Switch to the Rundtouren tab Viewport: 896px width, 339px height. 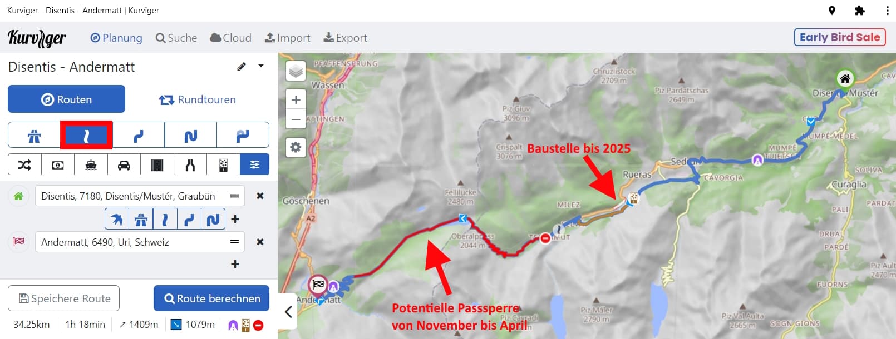pyautogui.click(x=197, y=99)
